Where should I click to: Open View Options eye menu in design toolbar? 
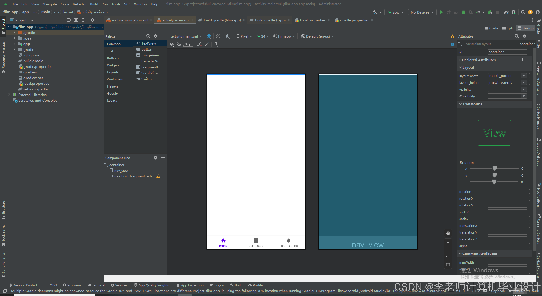pos(172,44)
